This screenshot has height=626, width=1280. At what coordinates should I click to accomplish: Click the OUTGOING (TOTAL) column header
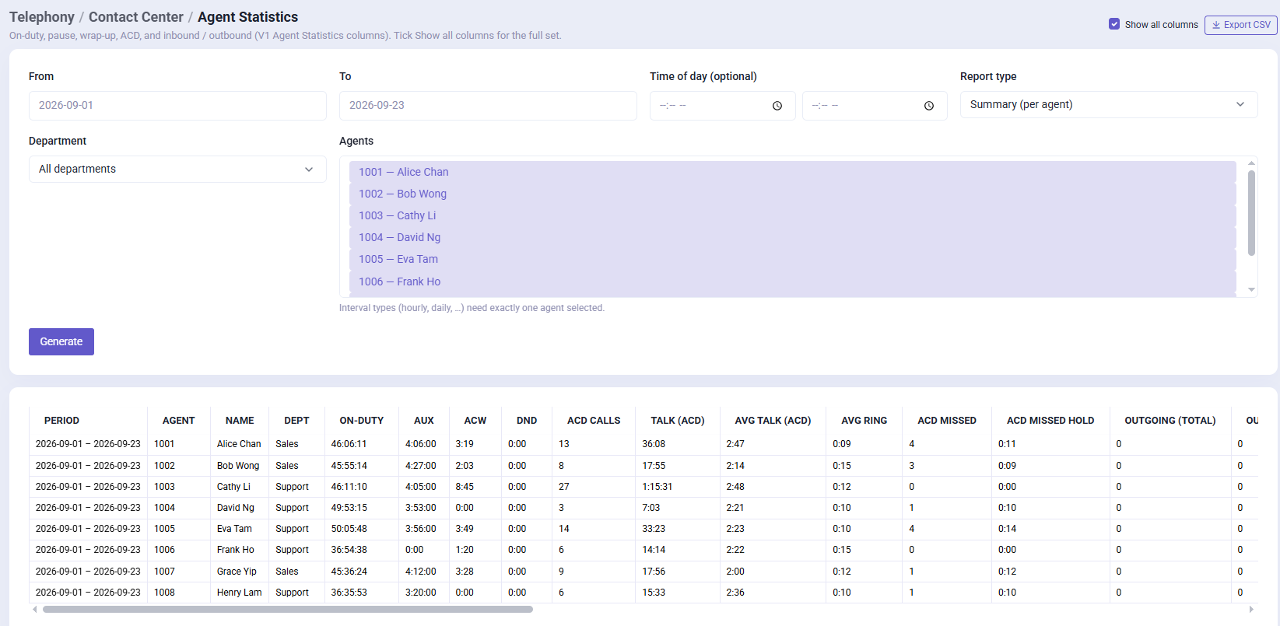1170,421
